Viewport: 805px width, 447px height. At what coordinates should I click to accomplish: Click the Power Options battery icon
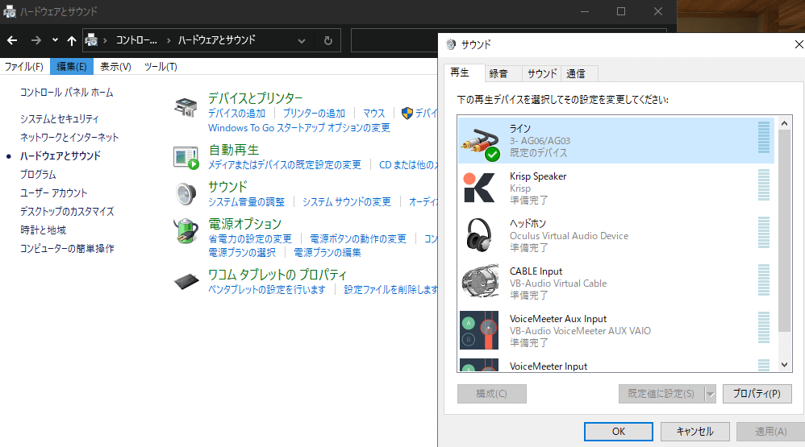tap(186, 230)
